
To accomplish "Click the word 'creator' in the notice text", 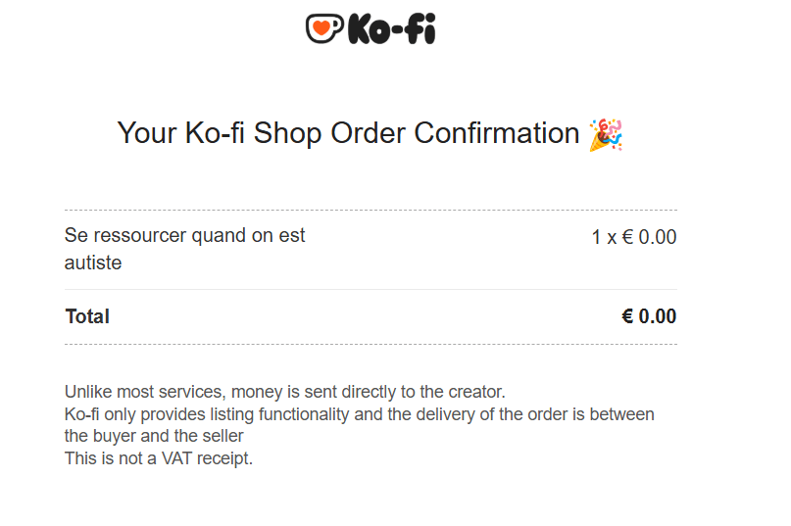I will pos(475,393).
